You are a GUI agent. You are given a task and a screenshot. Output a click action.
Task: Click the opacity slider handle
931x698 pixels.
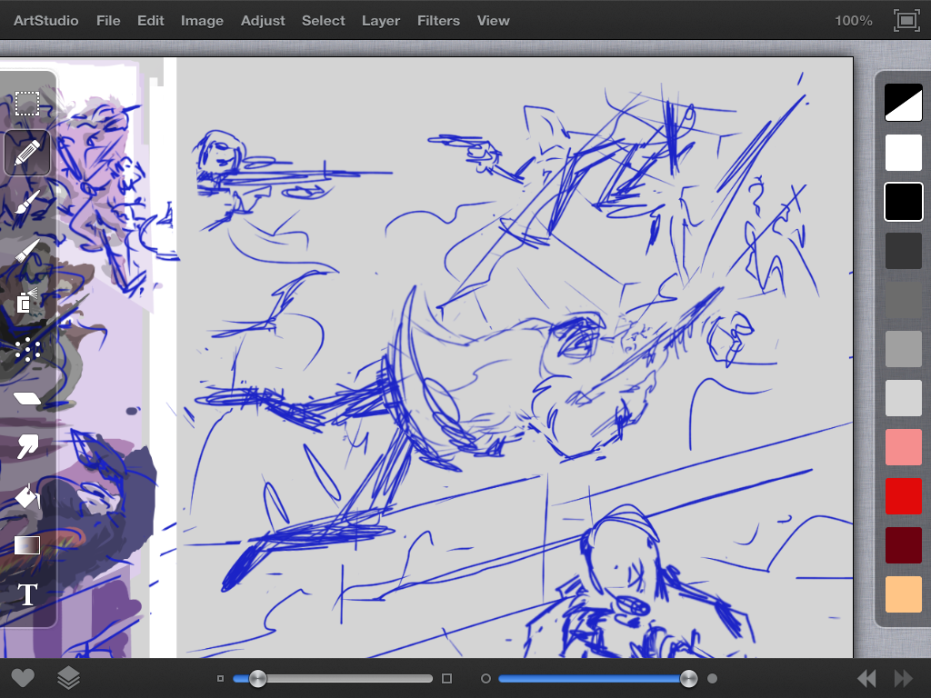[689, 678]
